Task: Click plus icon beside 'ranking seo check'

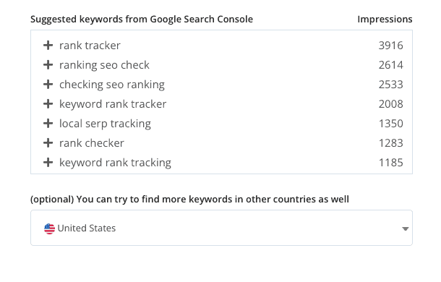Action: (48, 65)
